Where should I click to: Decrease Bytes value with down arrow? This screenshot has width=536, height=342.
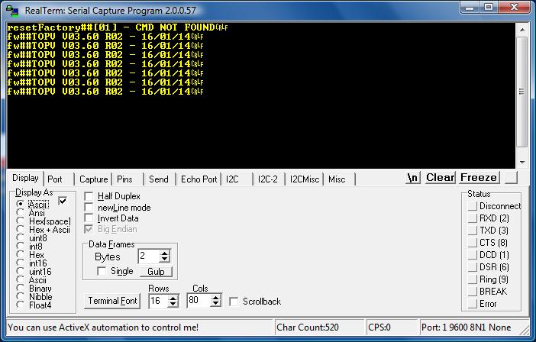[165, 259]
